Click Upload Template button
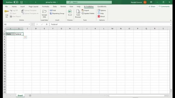The image size is (175, 98). (x=29, y=10)
